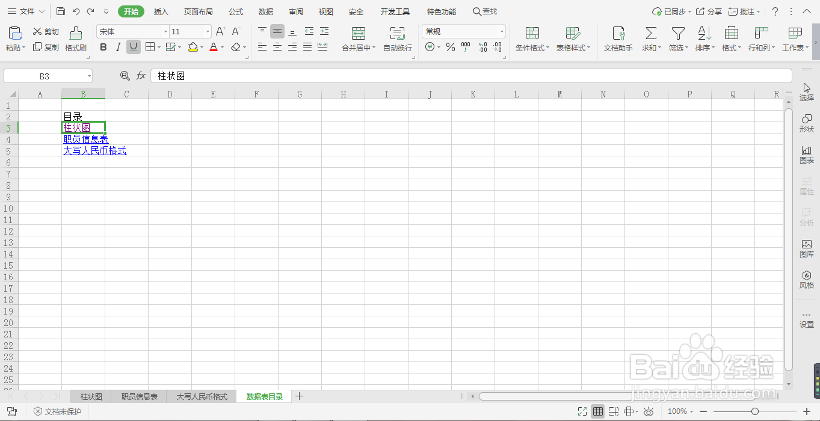Decrease font size with A- icon

point(236,31)
